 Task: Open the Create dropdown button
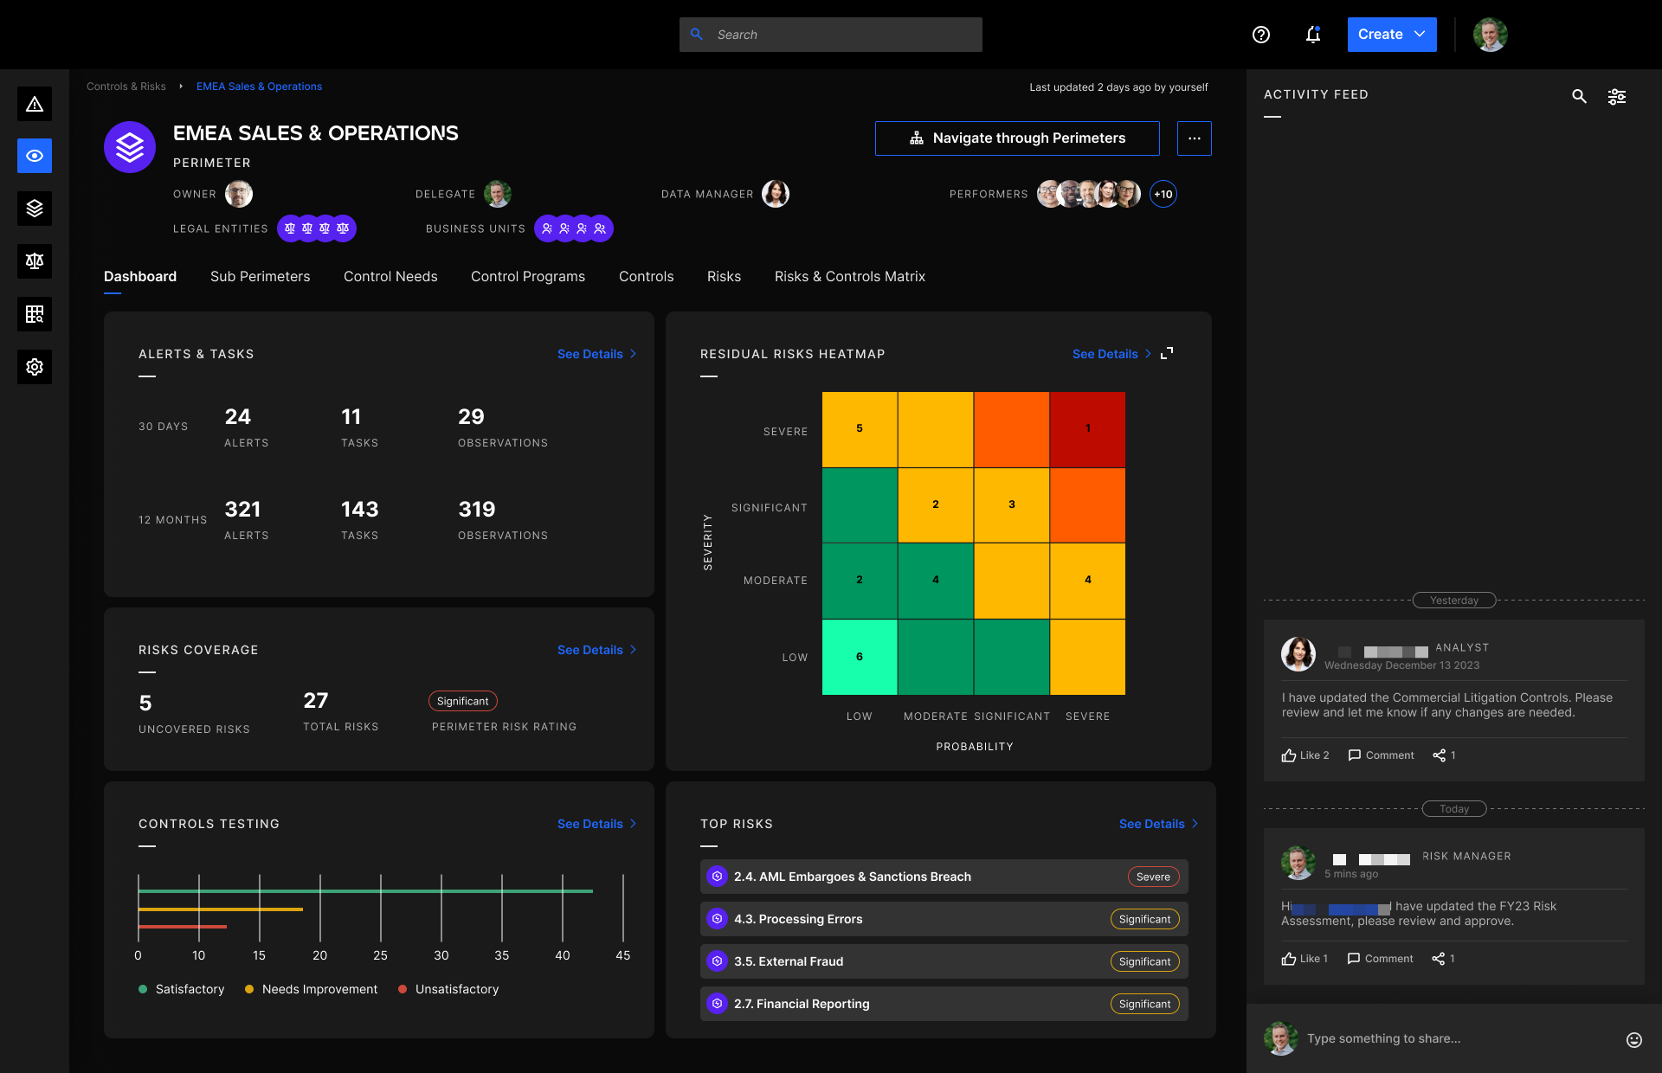click(1392, 35)
